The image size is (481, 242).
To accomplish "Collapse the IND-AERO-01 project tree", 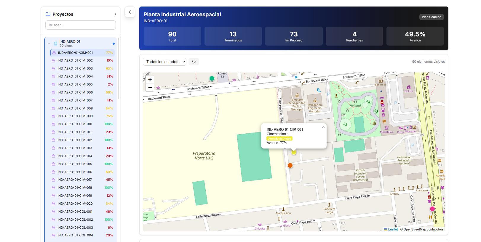I will (49, 43).
